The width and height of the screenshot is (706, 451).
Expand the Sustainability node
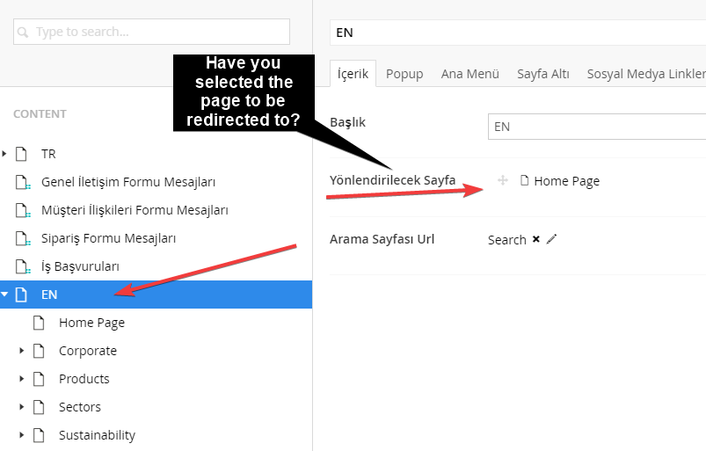pos(21,435)
